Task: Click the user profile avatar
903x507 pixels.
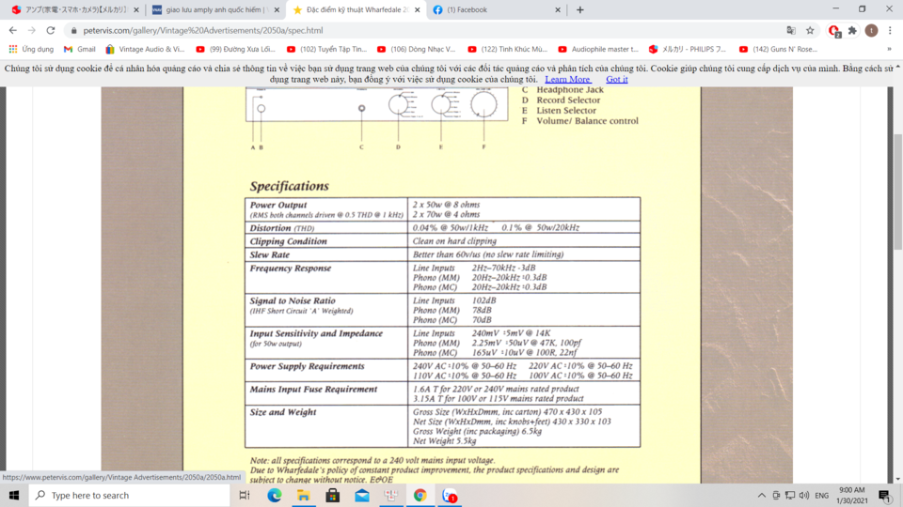Action: (871, 30)
